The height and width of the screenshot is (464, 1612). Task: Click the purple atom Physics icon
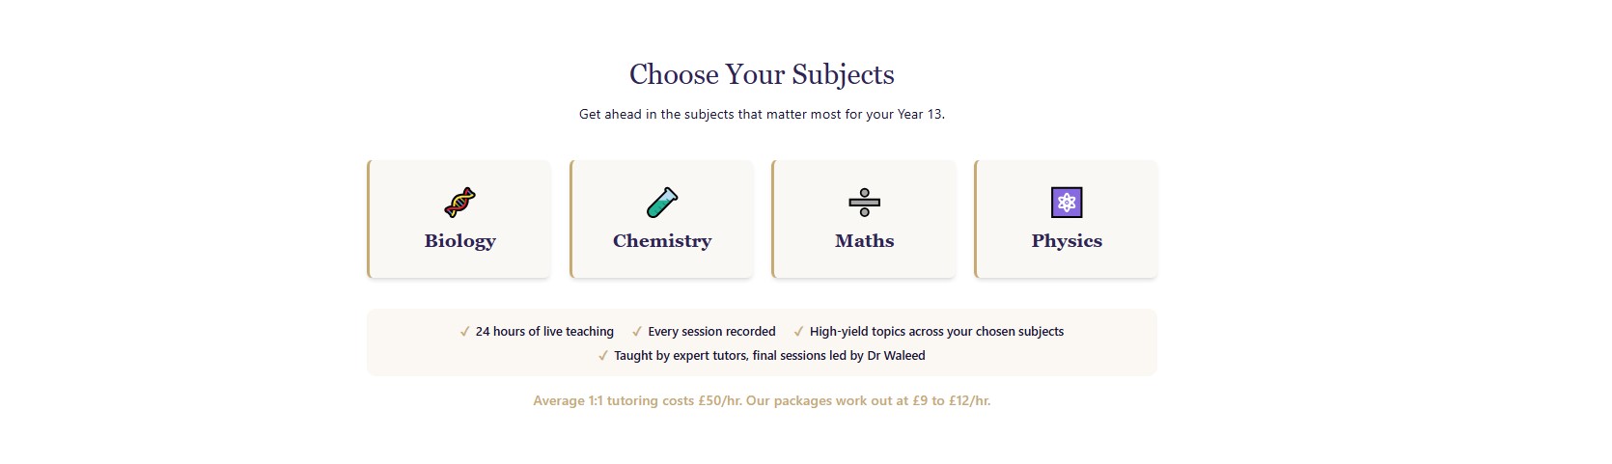(1067, 203)
